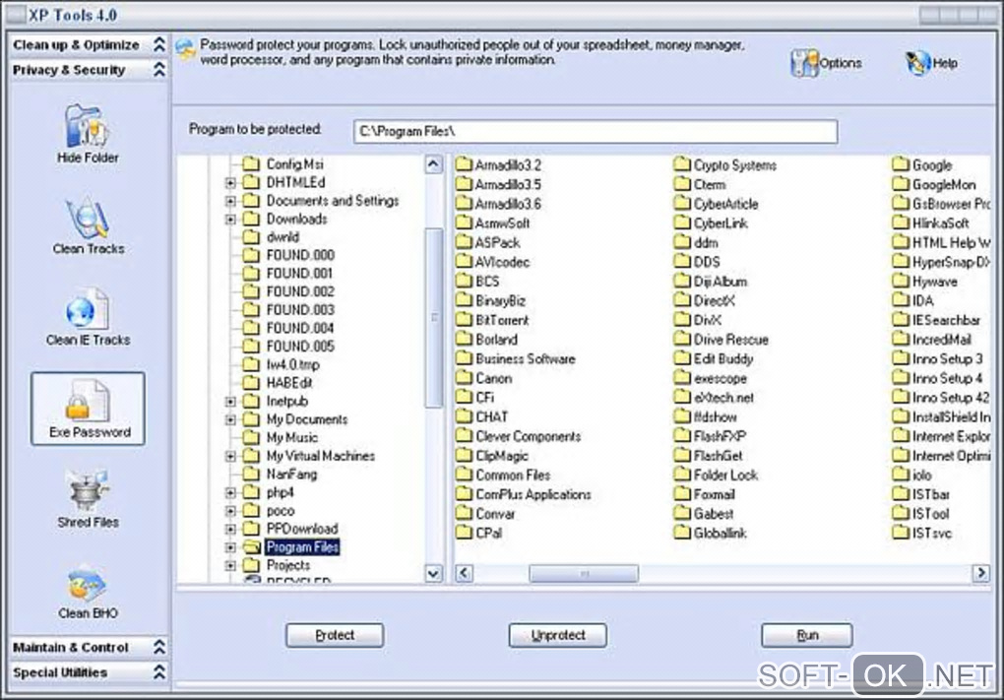Select the BitTorrent folder
This screenshot has height=700, width=1004.
coord(492,320)
